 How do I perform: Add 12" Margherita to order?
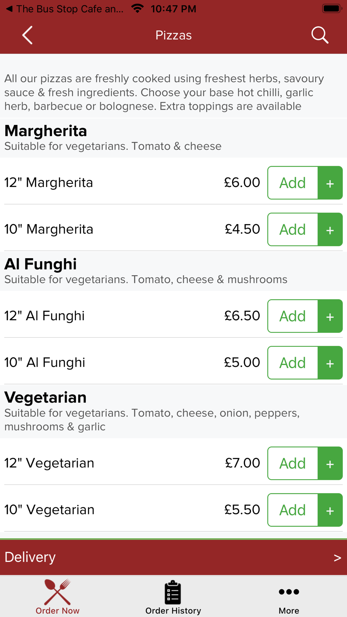(293, 183)
